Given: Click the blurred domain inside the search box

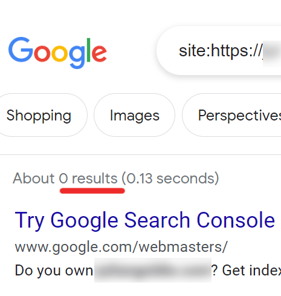Looking at the screenshot, I should point(272,53).
